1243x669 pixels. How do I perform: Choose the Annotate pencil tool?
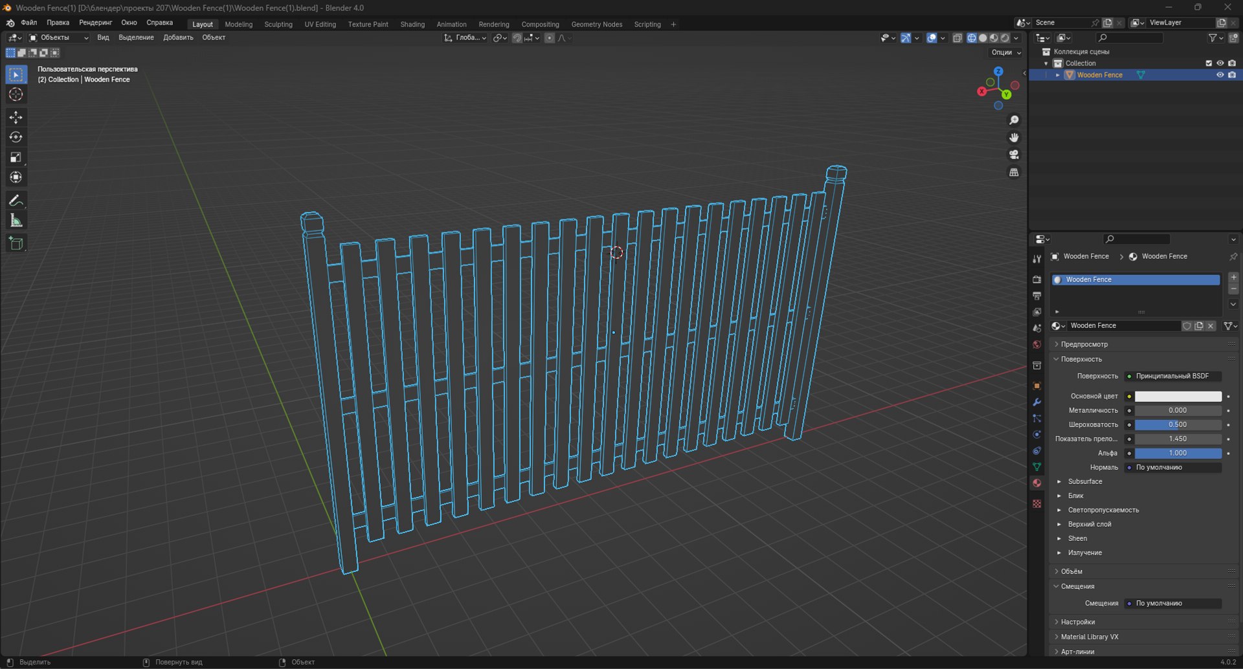pos(16,201)
